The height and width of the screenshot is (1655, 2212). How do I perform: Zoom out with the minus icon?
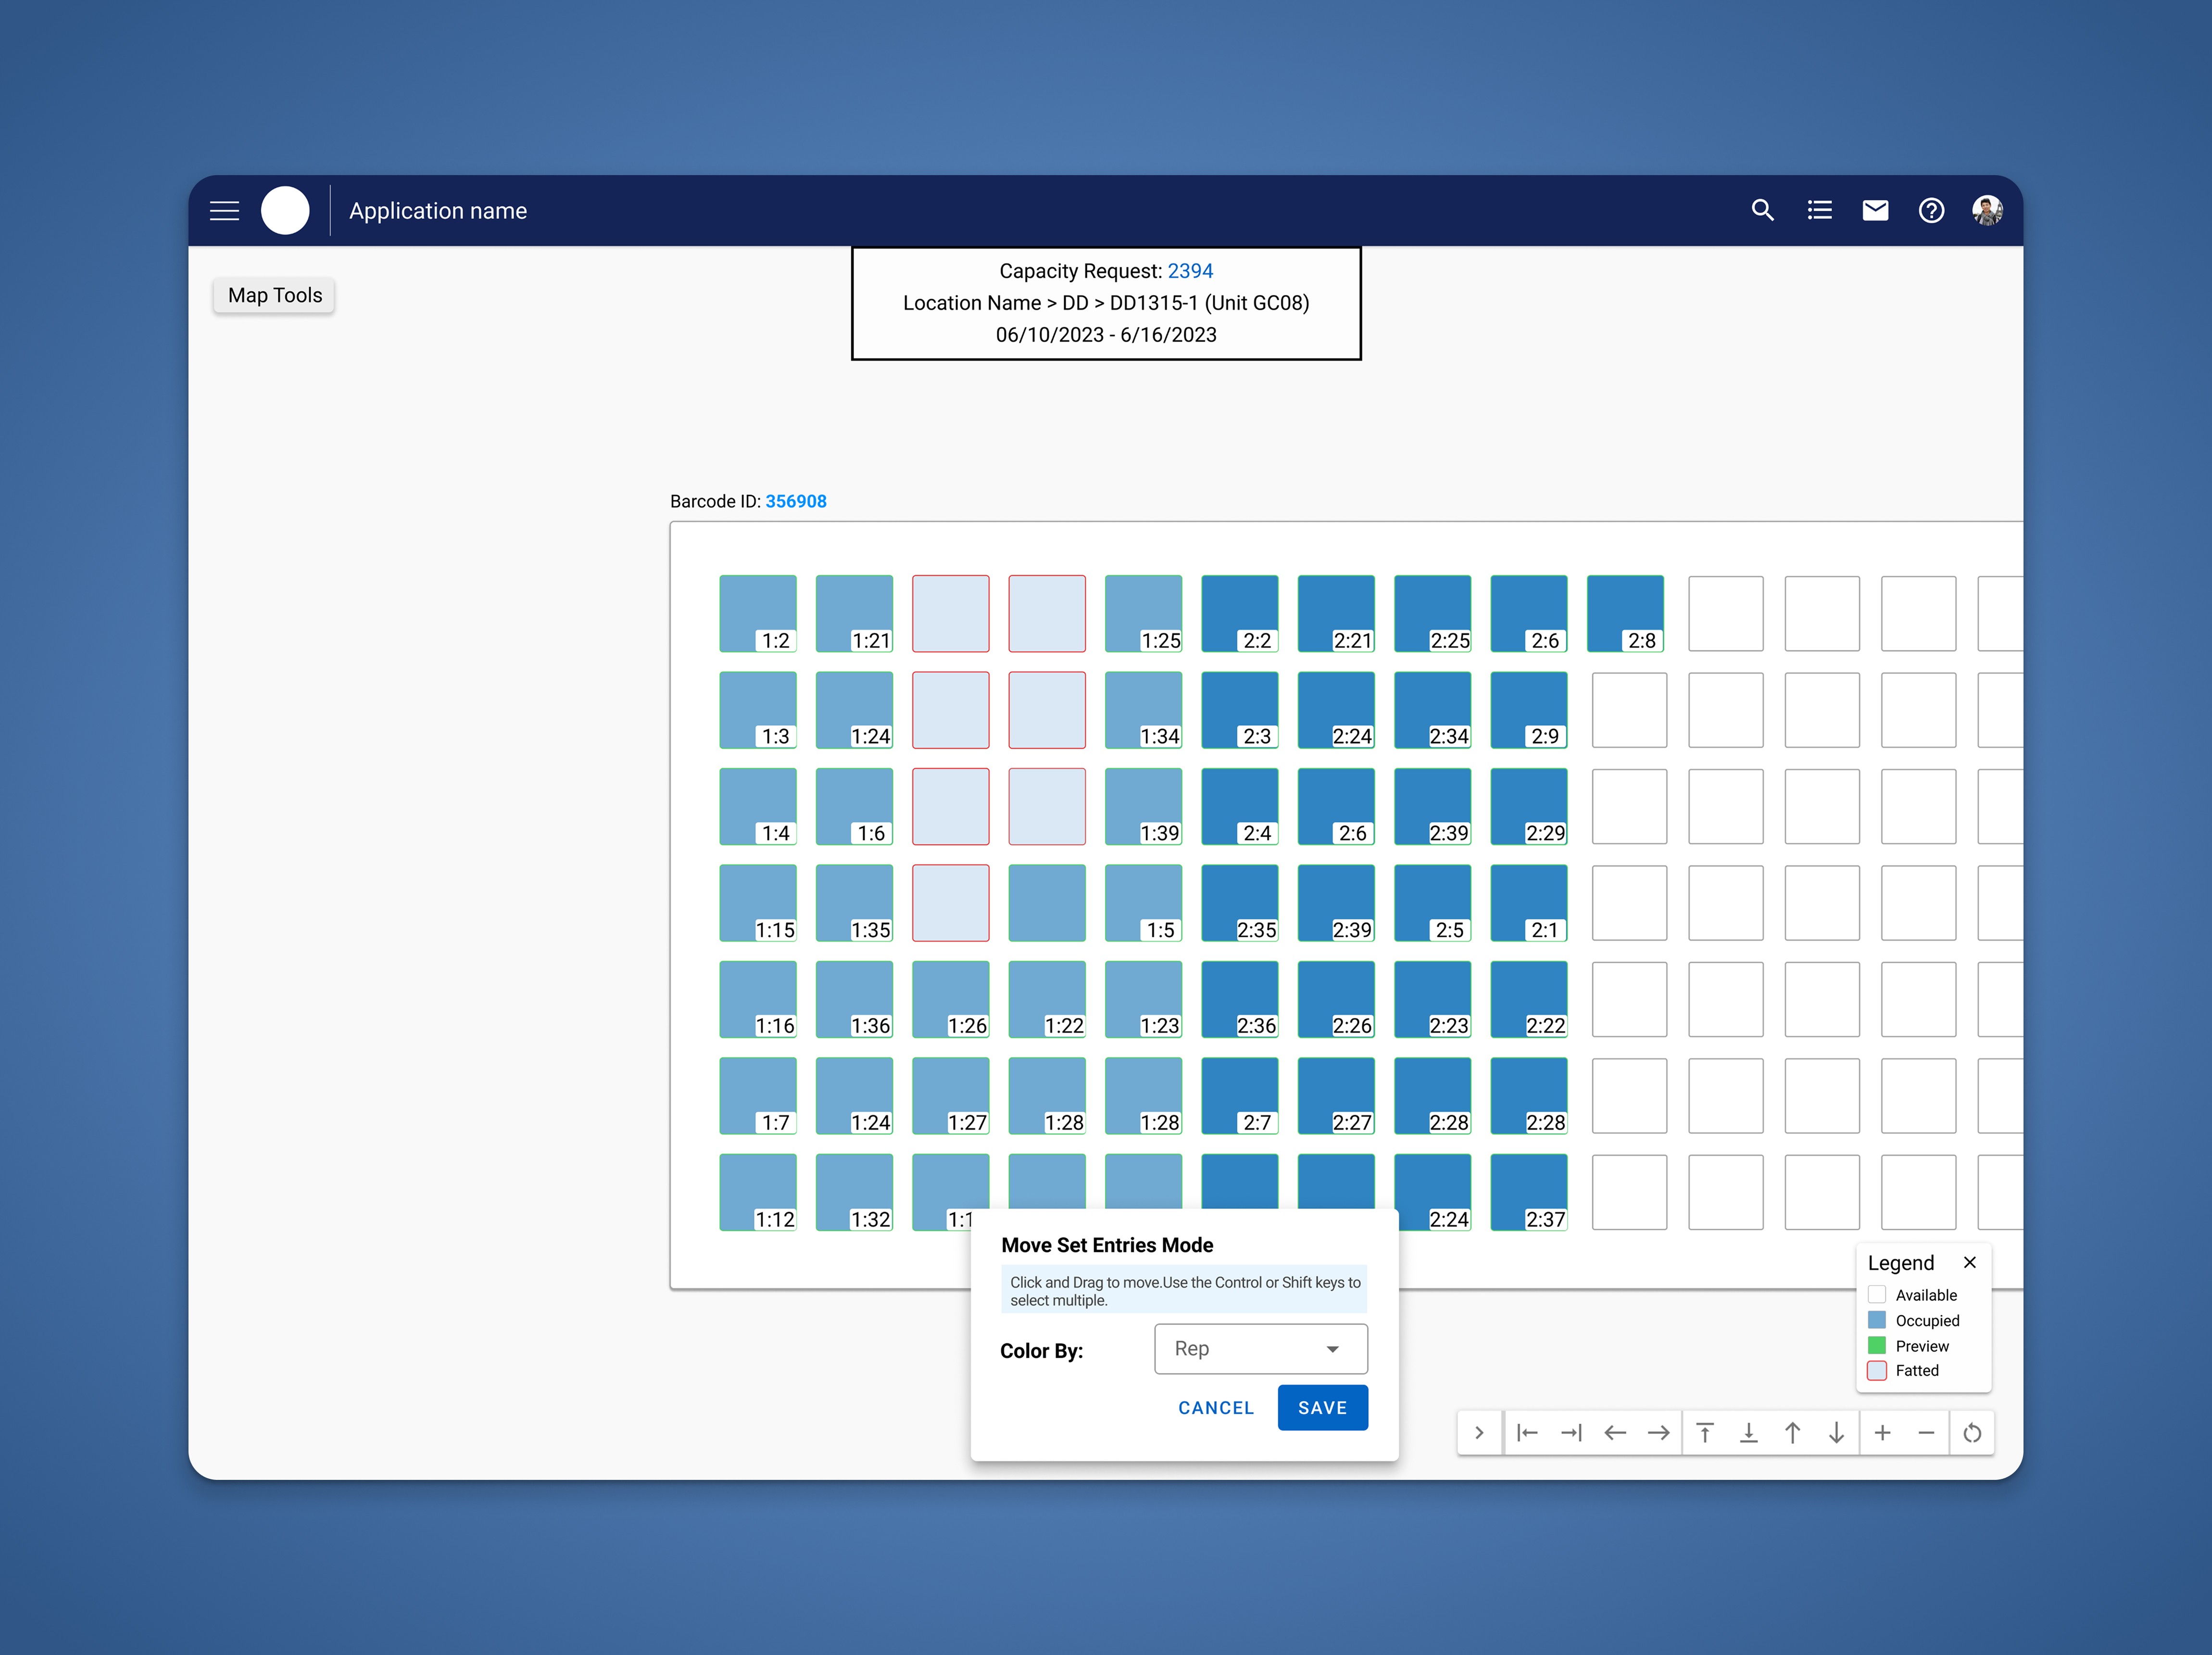click(1926, 1433)
